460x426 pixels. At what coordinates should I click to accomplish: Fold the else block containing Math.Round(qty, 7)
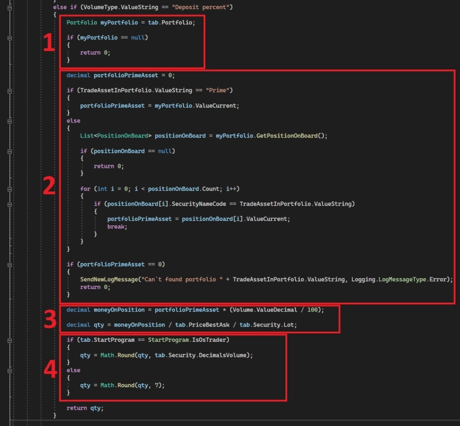9,371
